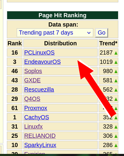Click the green up-arrow beside PCLinuxOS trend
Image resolution: width=124 pixels, height=156 pixels.
[116, 53]
